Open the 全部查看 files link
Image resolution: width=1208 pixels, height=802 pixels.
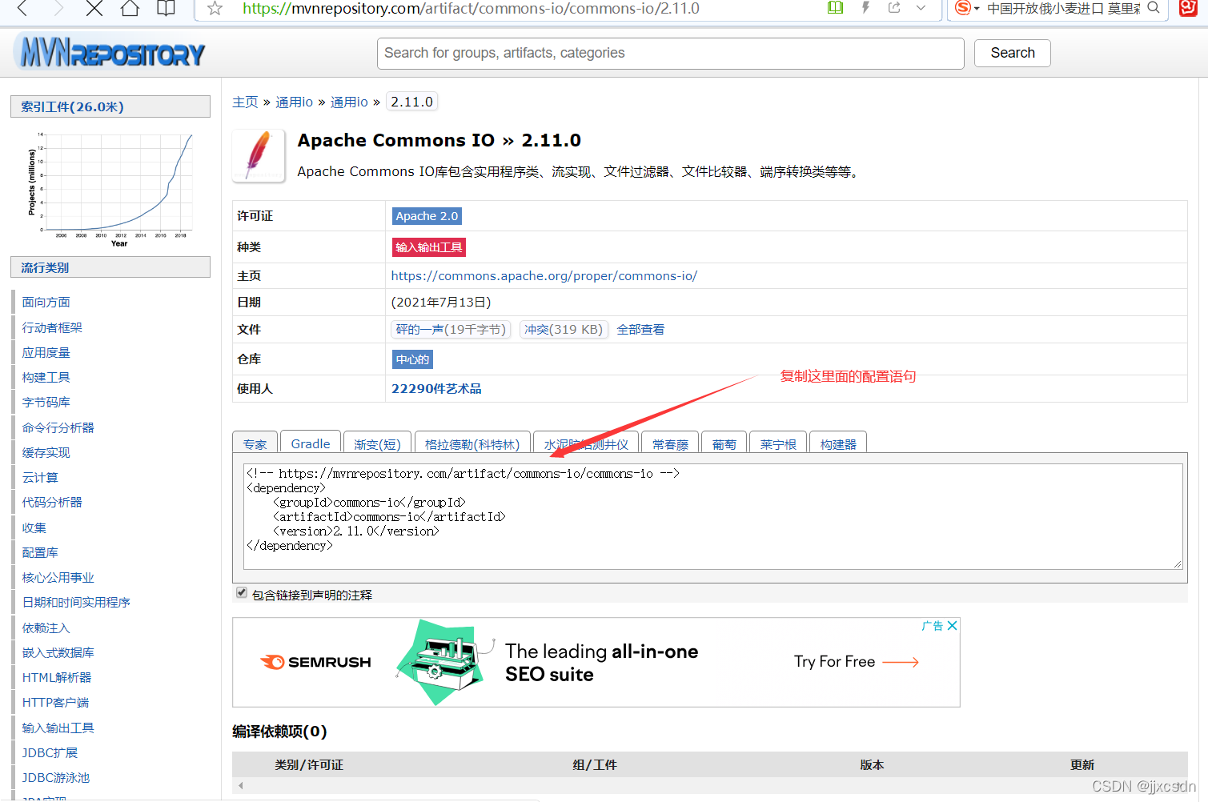click(x=640, y=330)
